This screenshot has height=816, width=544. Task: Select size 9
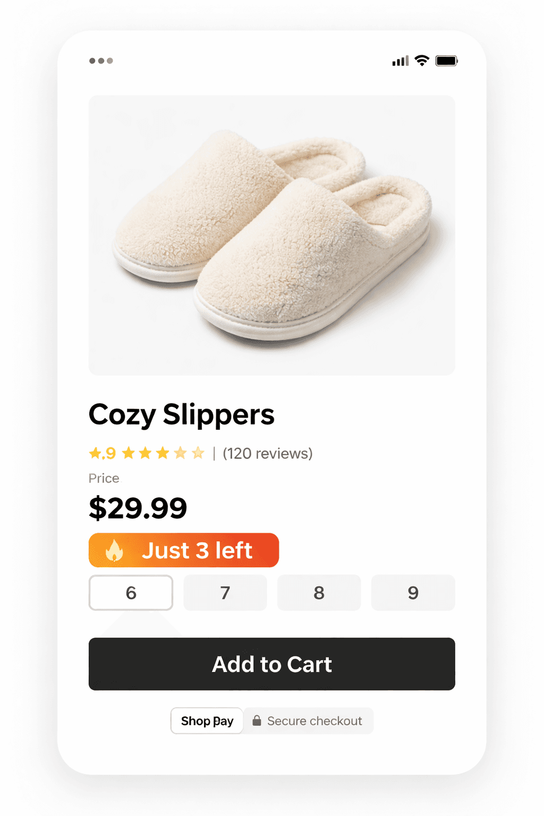413,593
